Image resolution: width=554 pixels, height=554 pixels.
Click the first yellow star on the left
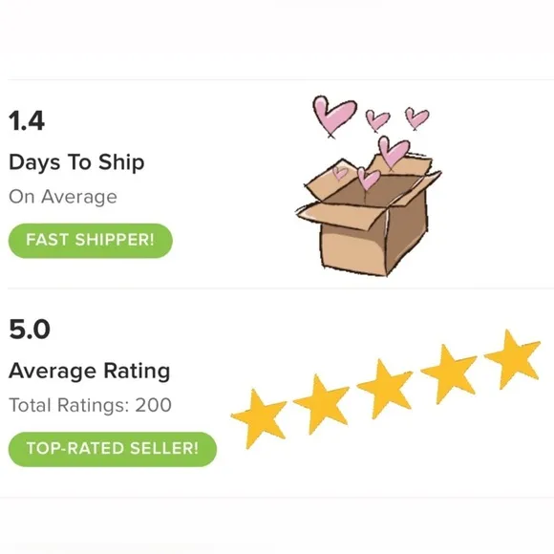point(259,418)
